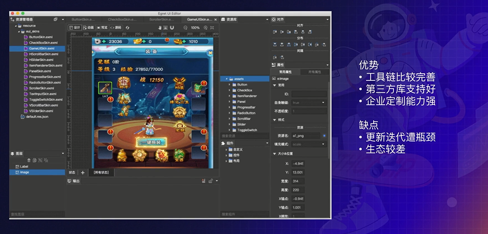The image size is (488, 234).
Task: Select the Image layer
Action: 37,172
